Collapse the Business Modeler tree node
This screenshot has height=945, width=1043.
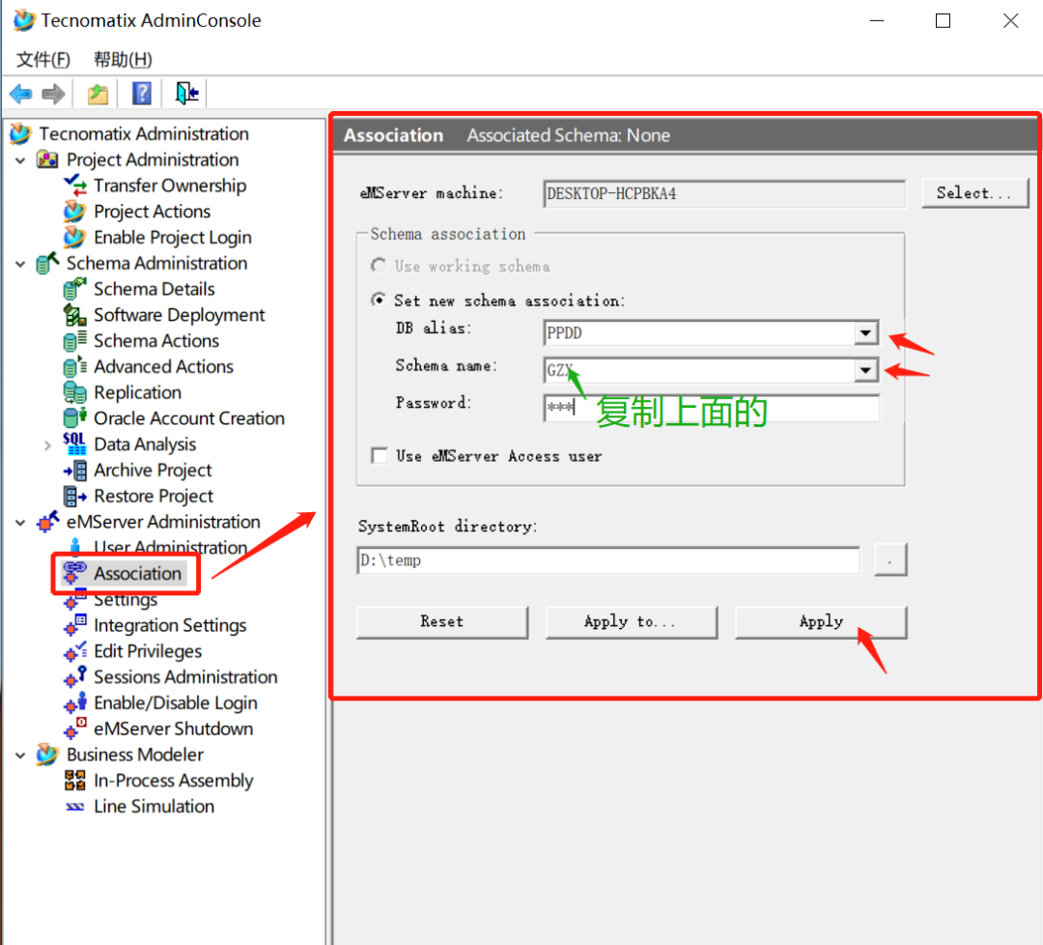point(20,755)
